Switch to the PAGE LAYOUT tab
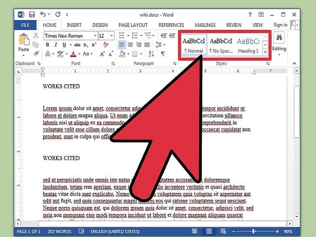Viewport: 316px width, 237px height. point(133,25)
